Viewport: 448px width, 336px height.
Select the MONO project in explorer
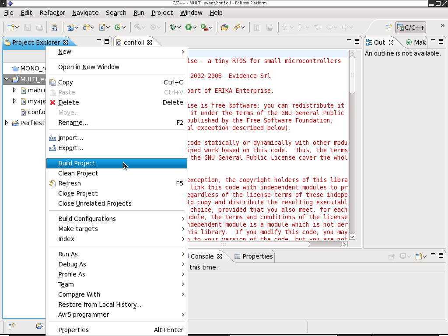28,68
